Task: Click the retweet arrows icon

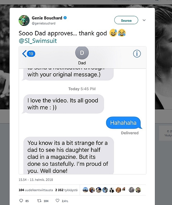Action: point(39,201)
